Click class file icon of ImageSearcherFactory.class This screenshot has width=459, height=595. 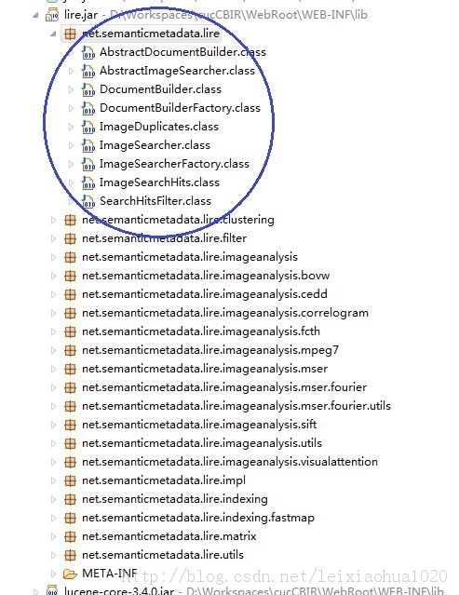click(x=88, y=164)
